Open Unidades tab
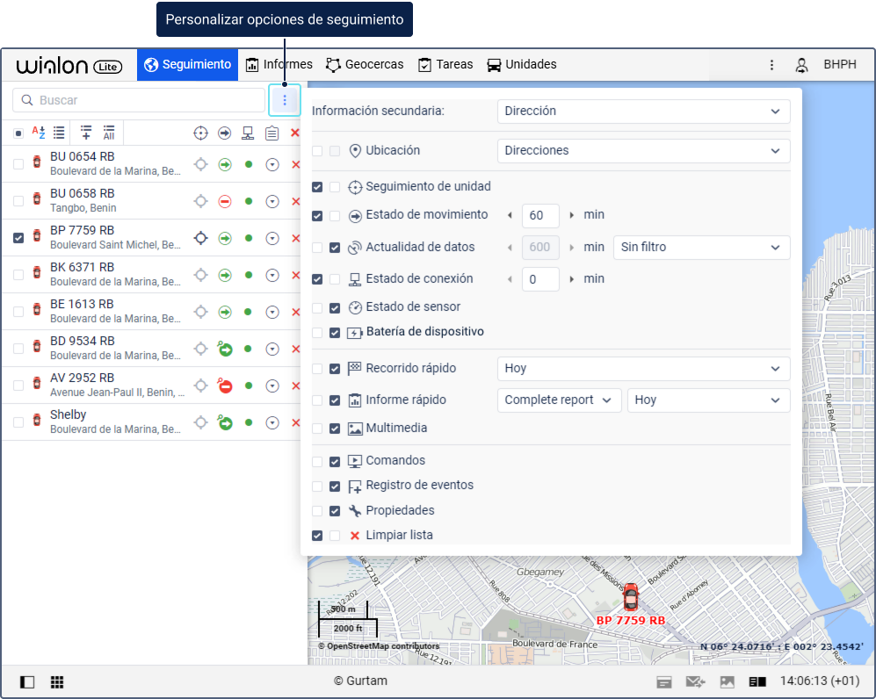This screenshot has width=876, height=699. [522, 65]
